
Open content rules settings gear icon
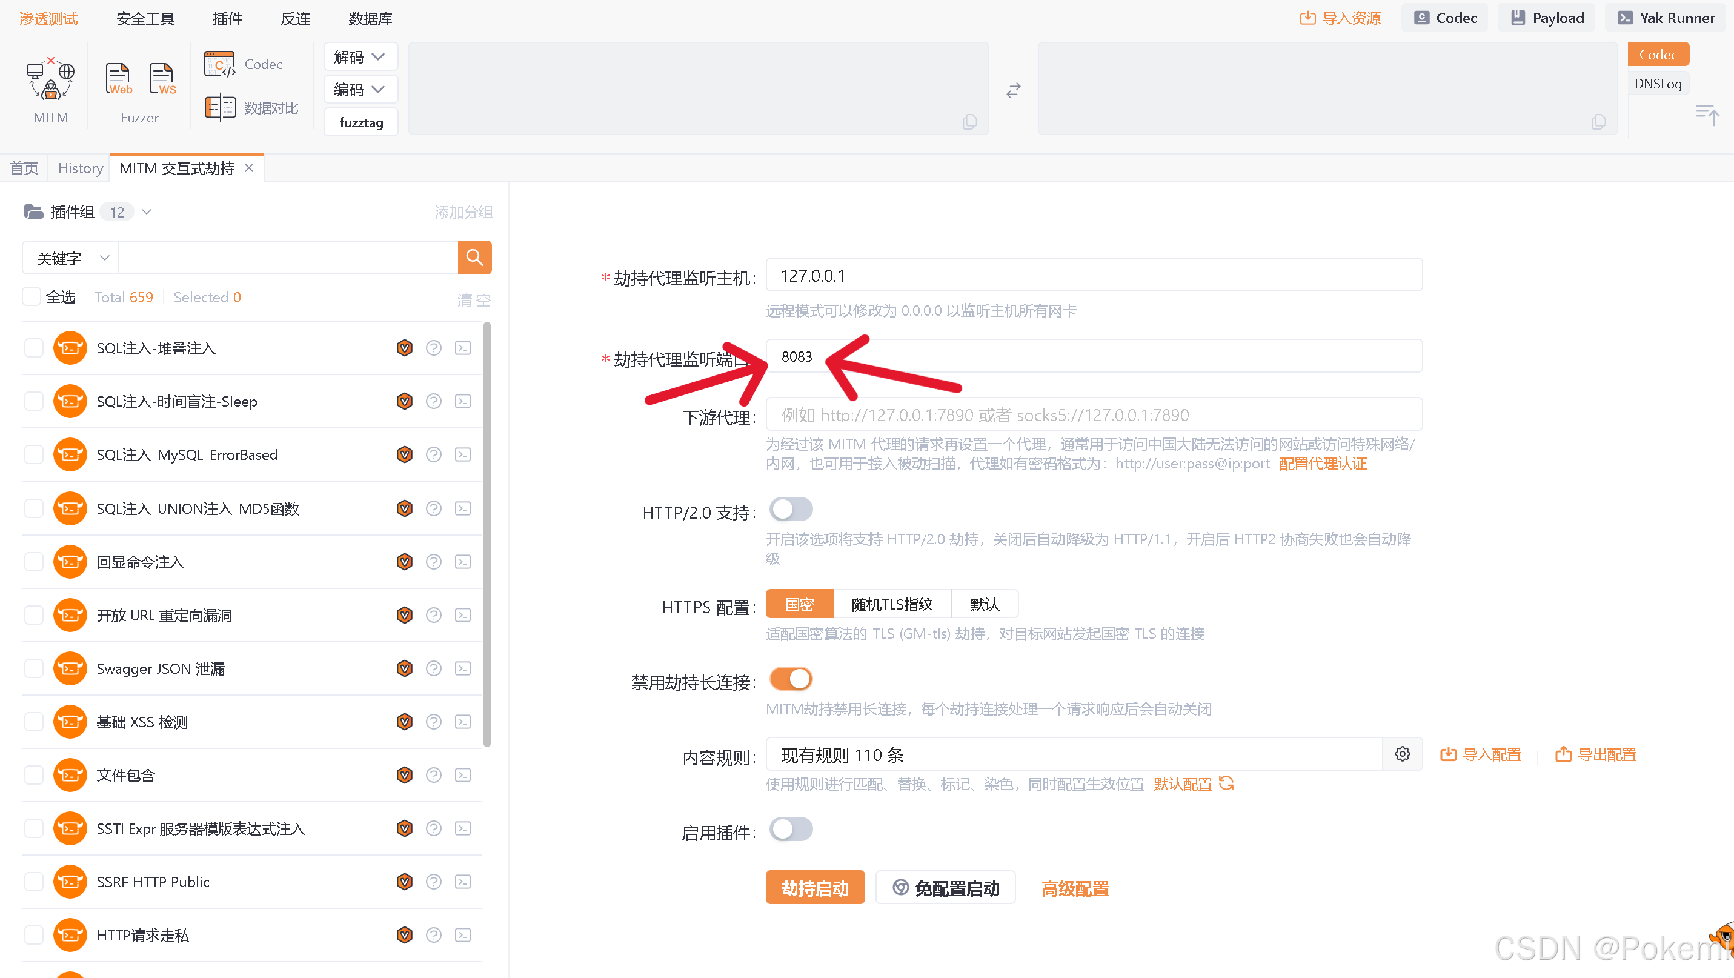click(x=1402, y=754)
